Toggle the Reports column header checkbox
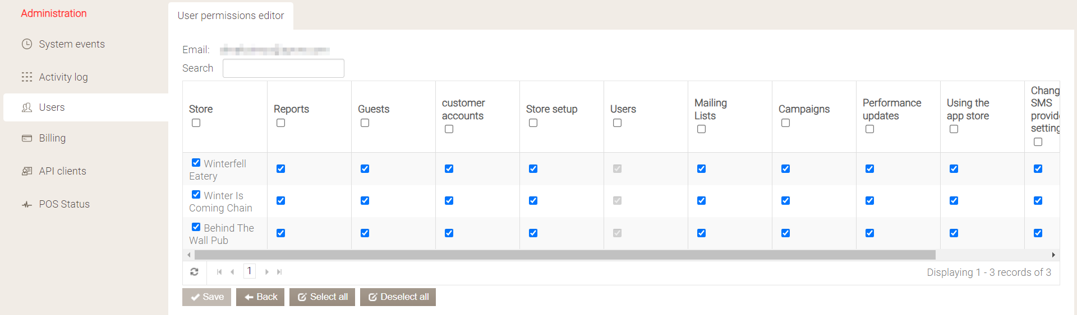Viewport: 1077px width, 315px height. tap(280, 123)
